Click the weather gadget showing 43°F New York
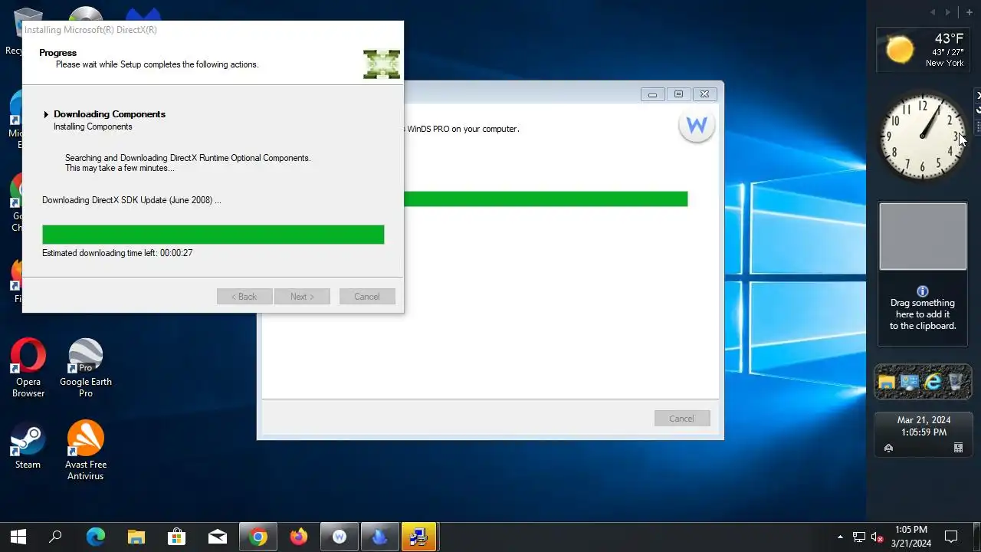Viewport: 981px width, 552px height. (923, 49)
